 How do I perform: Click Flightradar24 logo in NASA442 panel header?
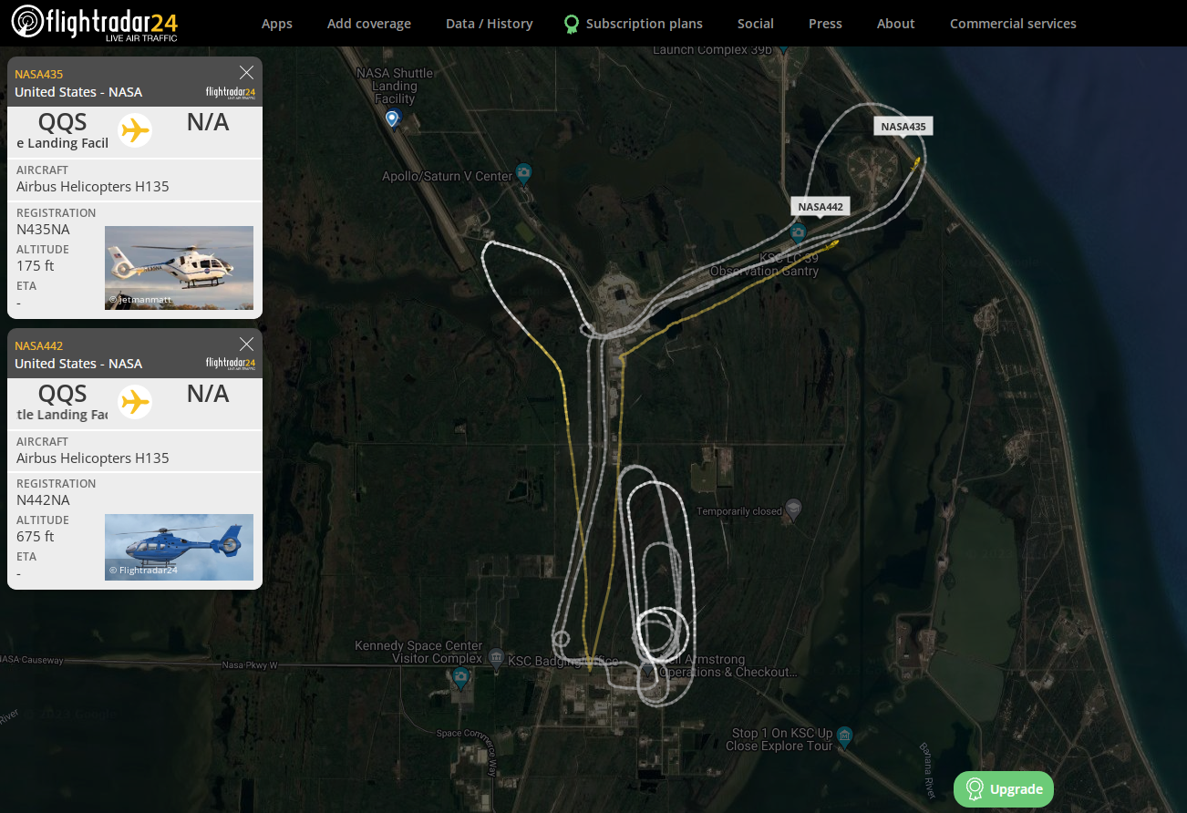[231, 364]
